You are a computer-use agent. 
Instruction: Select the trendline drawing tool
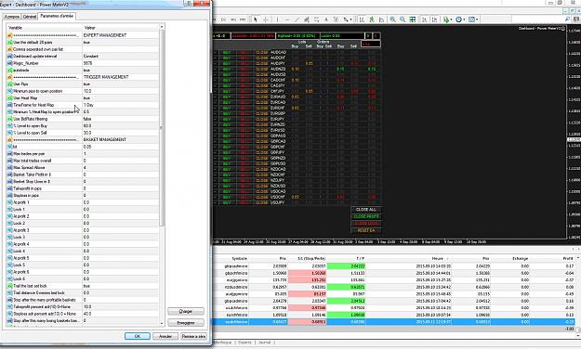click(297, 19)
